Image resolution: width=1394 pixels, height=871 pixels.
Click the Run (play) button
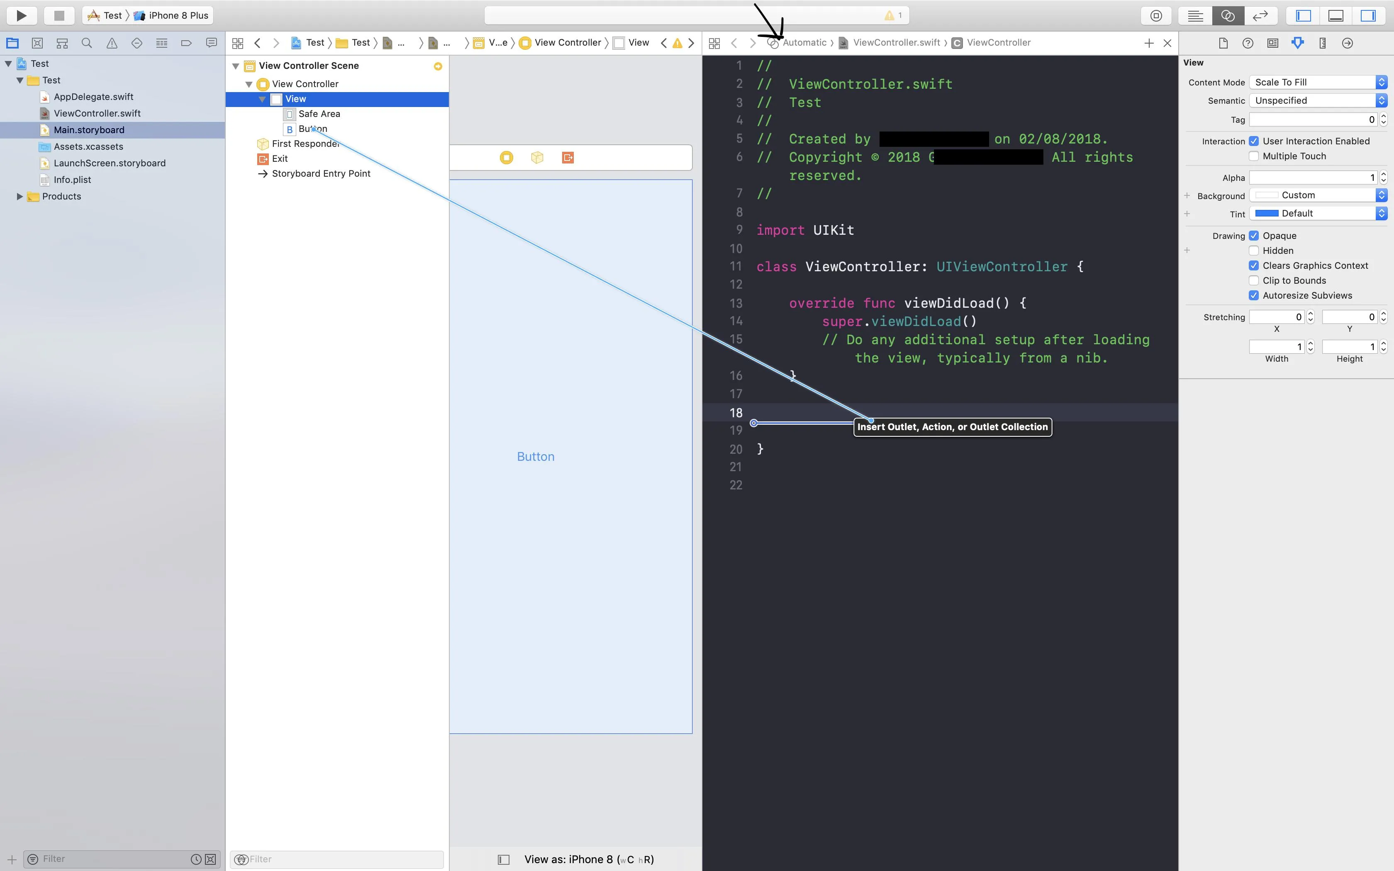click(21, 16)
